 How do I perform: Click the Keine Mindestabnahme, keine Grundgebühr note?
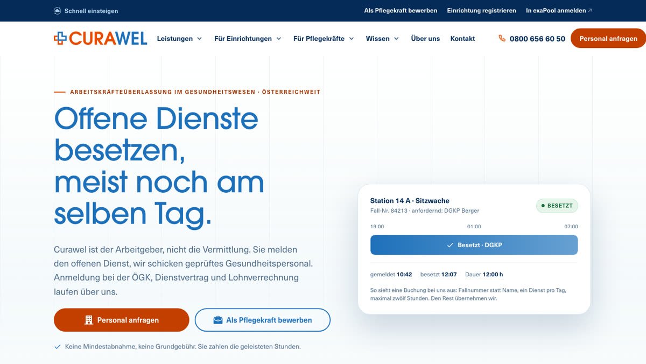[x=182, y=347]
